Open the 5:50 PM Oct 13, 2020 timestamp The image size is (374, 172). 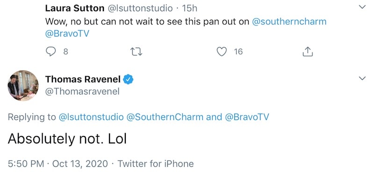point(58,164)
